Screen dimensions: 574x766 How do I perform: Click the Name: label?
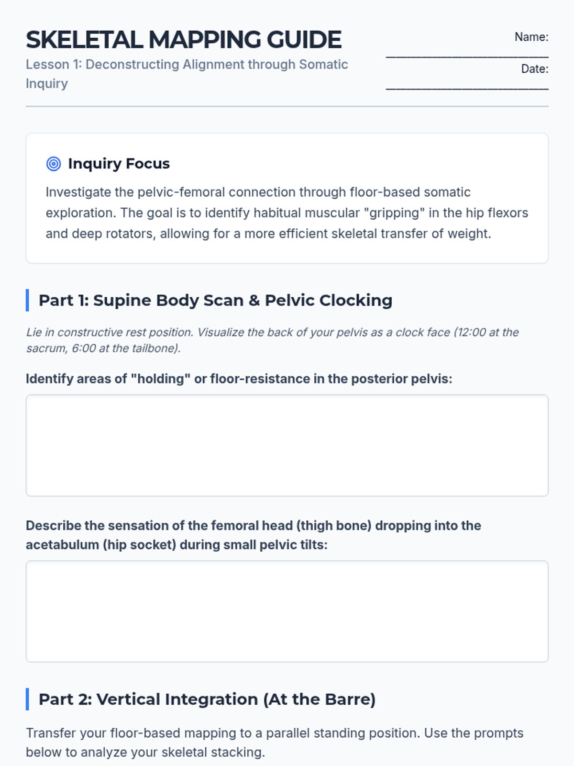[x=531, y=37]
